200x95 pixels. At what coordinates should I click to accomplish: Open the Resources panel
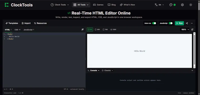[40, 23]
